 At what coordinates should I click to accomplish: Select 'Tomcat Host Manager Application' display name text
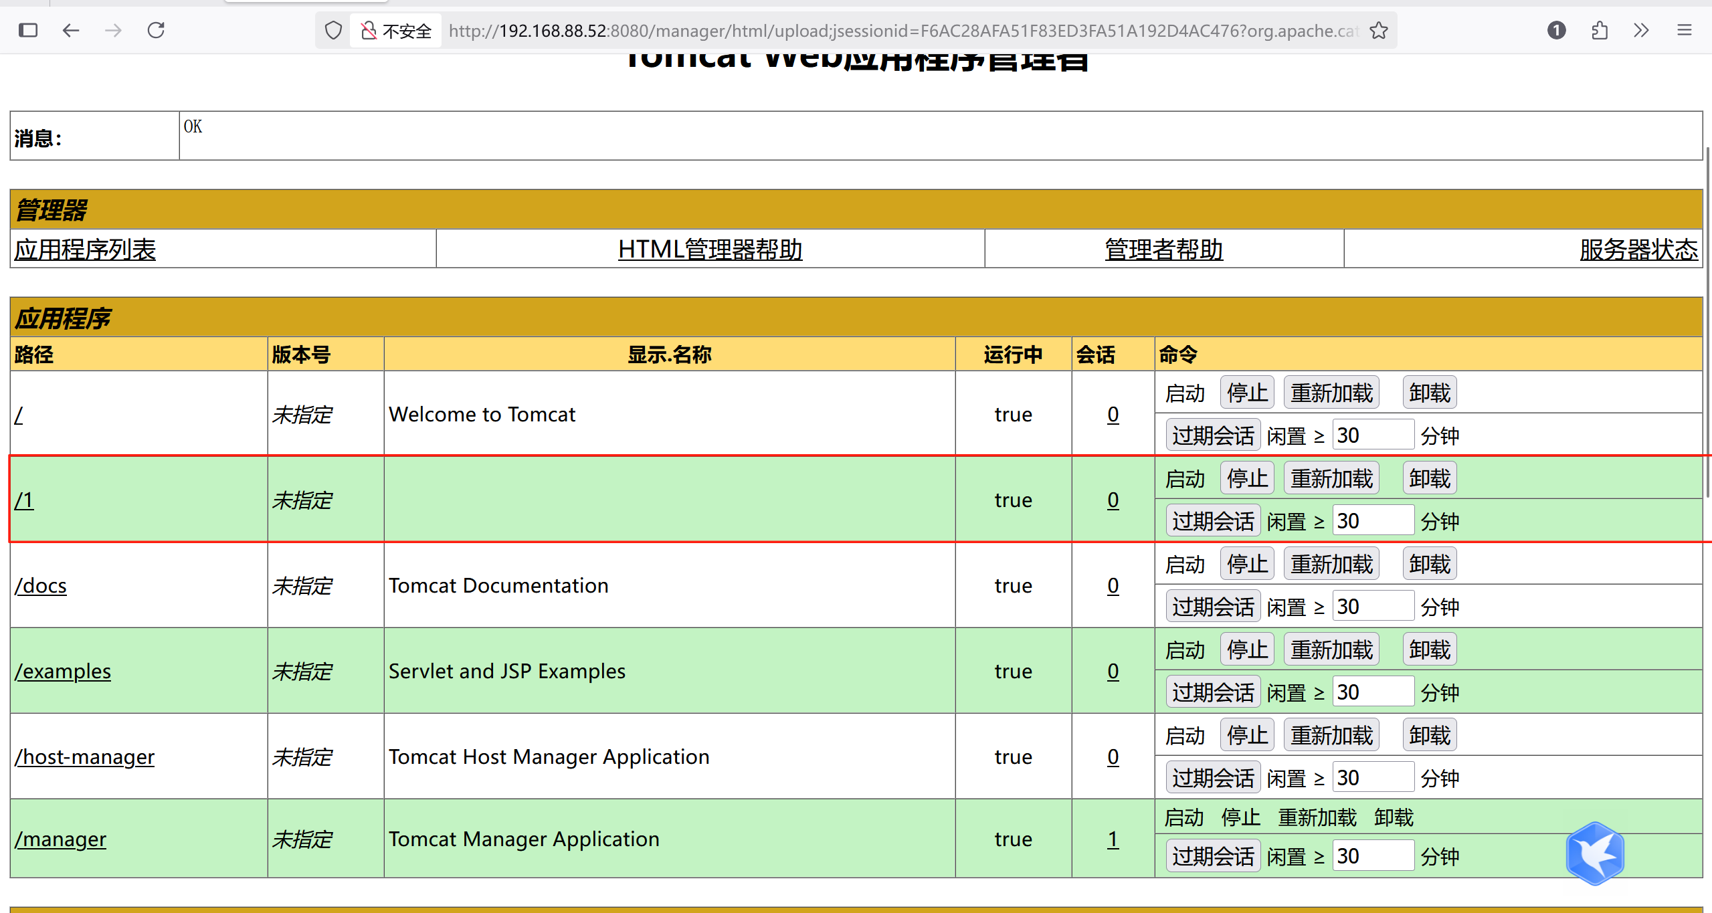549,757
